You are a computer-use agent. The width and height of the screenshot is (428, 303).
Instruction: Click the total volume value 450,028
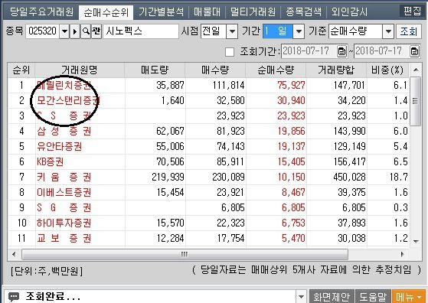point(349,177)
